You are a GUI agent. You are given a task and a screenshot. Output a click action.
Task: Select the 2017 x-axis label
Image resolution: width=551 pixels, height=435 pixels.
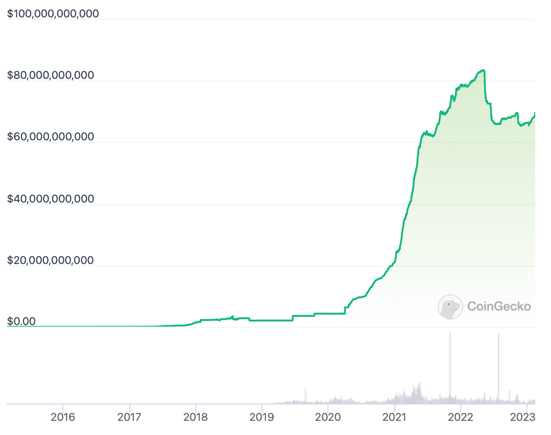point(129,417)
